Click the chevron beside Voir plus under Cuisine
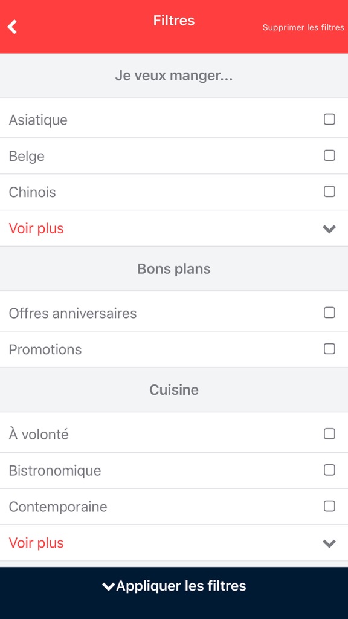 pos(329,543)
